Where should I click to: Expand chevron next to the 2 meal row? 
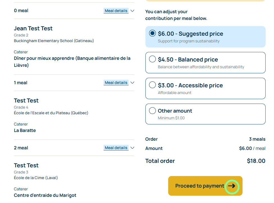coord(133,148)
